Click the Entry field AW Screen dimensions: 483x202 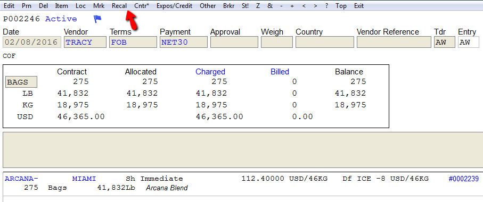coord(469,42)
